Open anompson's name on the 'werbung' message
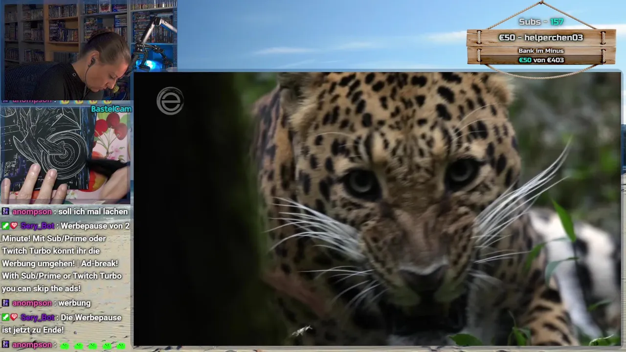The image size is (626, 352). click(32, 303)
